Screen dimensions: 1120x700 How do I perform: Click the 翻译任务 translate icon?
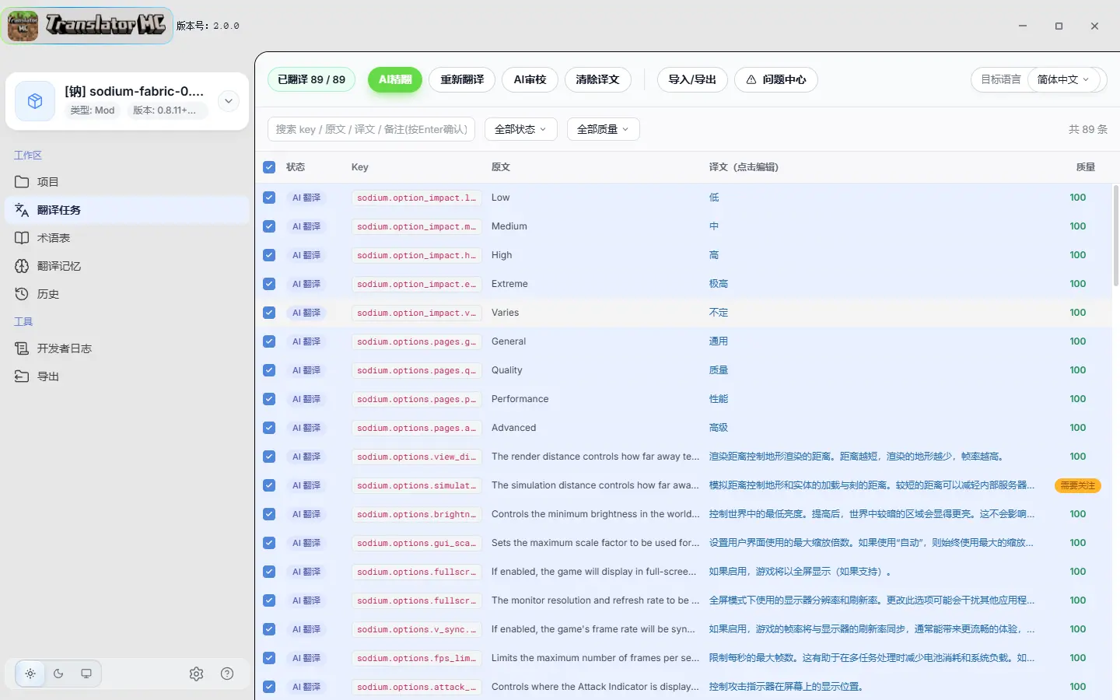(22, 210)
